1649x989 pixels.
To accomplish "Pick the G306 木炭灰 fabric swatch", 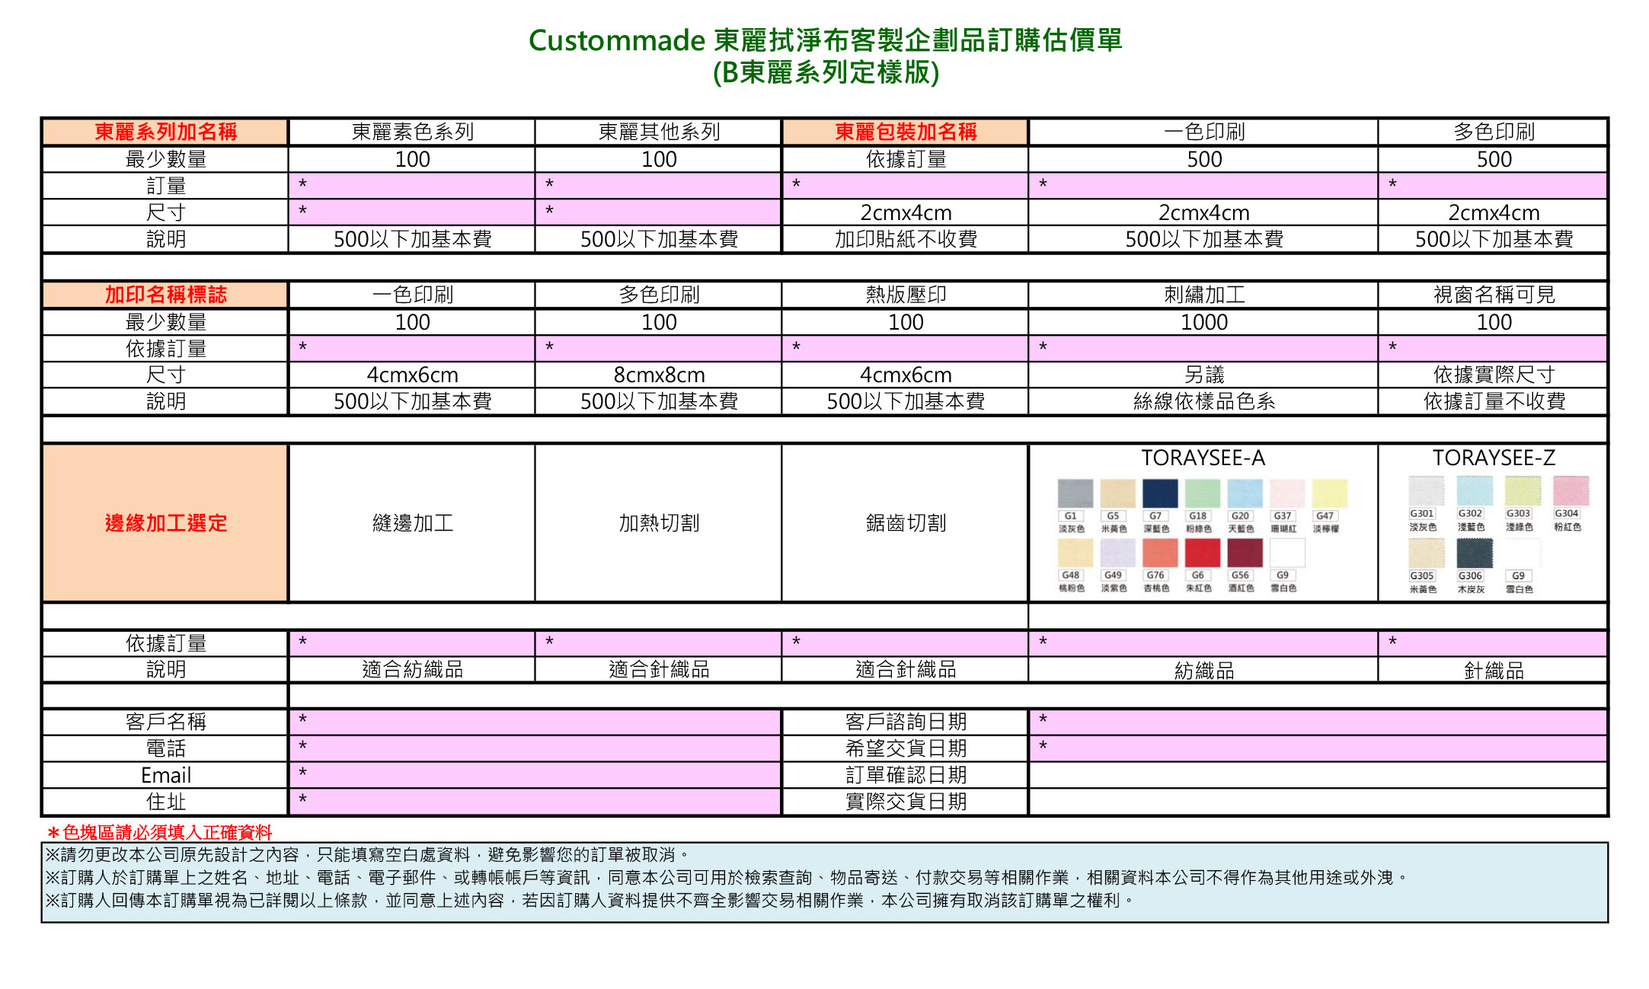I will pyautogui.click(x=1475, y=554).
